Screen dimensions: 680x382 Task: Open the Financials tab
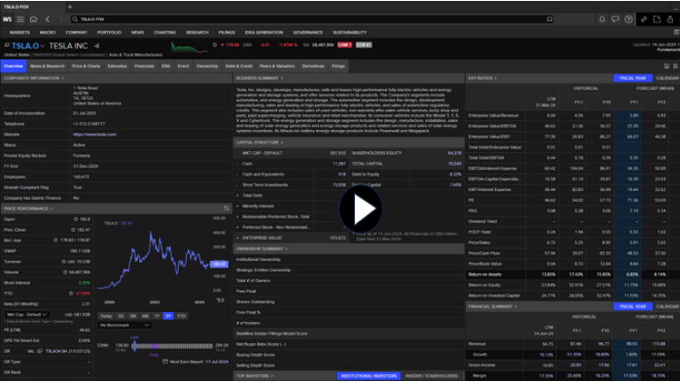coord(143,65)
